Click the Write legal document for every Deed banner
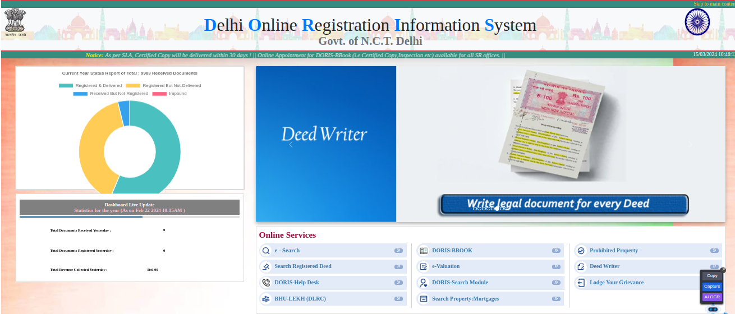Screen dimensions: 735x314 (563, 204)
